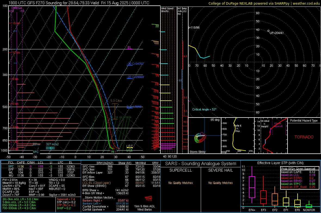Viewport: 321px width, 213px height.
Task: Click the Potential Hazard Type header
Action: click(x=304, y=121)
